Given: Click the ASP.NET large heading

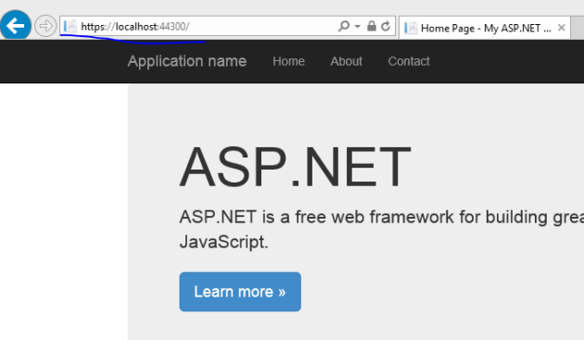Looking at the screenshot, I should click(x=295, y=167).
